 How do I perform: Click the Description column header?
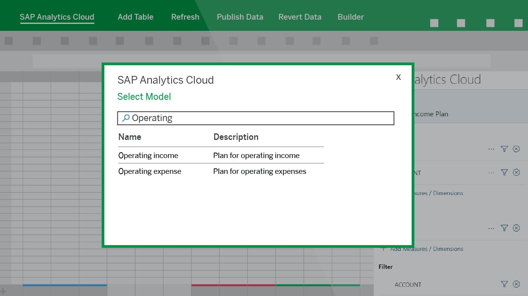[x=236, y=137]
